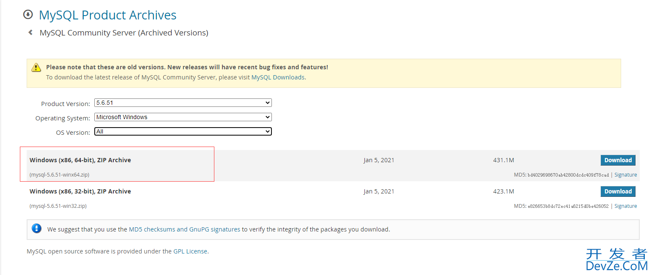
Task: Click filename mysql-5.6.51-winx64.zip
Action: point(60,175)
